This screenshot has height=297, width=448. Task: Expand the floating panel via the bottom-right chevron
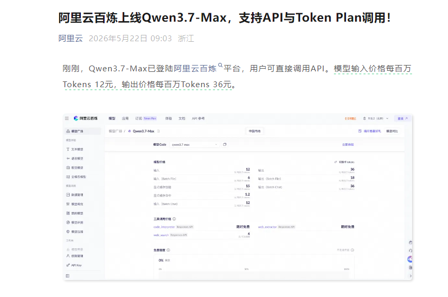[410, 276]
